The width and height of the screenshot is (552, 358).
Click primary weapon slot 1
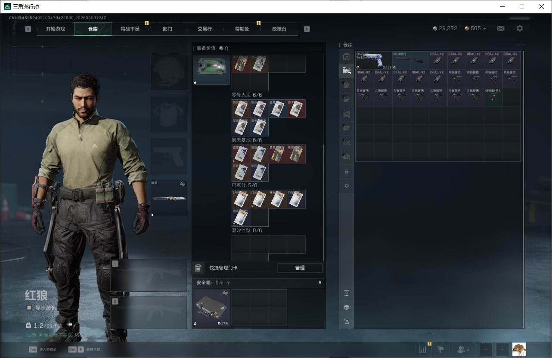coord(149,275)
